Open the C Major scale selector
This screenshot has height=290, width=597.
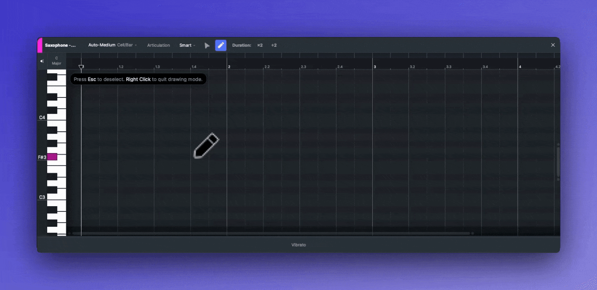coord(56,61)
